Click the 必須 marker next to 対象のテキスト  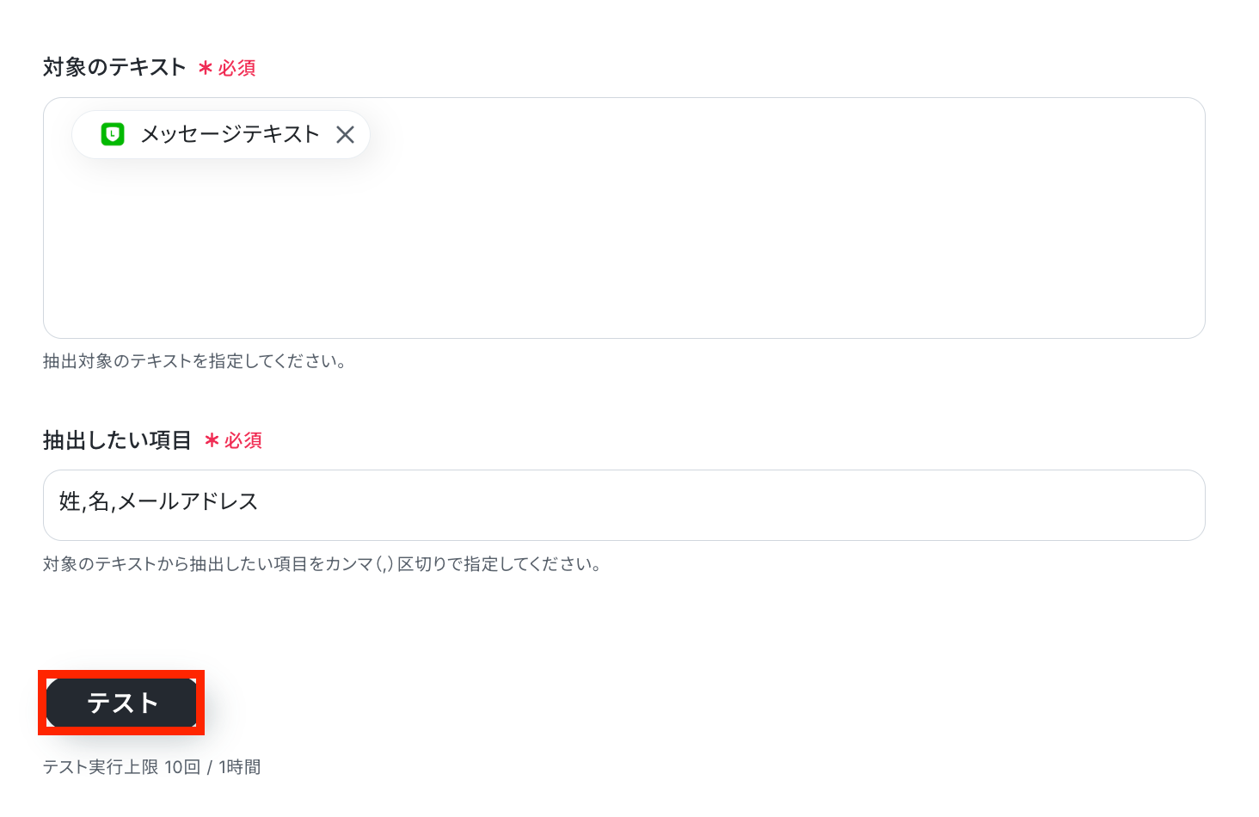coord(236,68)
